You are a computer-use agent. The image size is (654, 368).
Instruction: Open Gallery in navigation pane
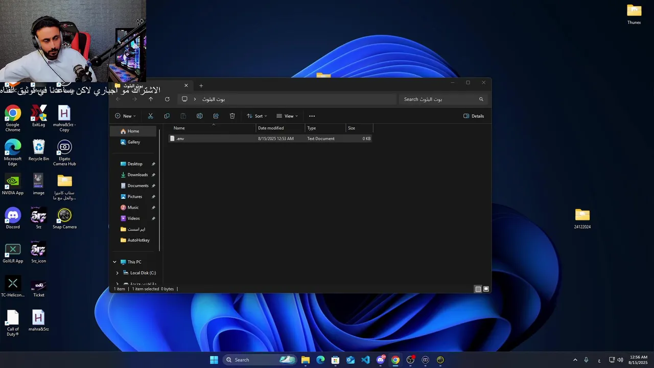pos(134,142)
